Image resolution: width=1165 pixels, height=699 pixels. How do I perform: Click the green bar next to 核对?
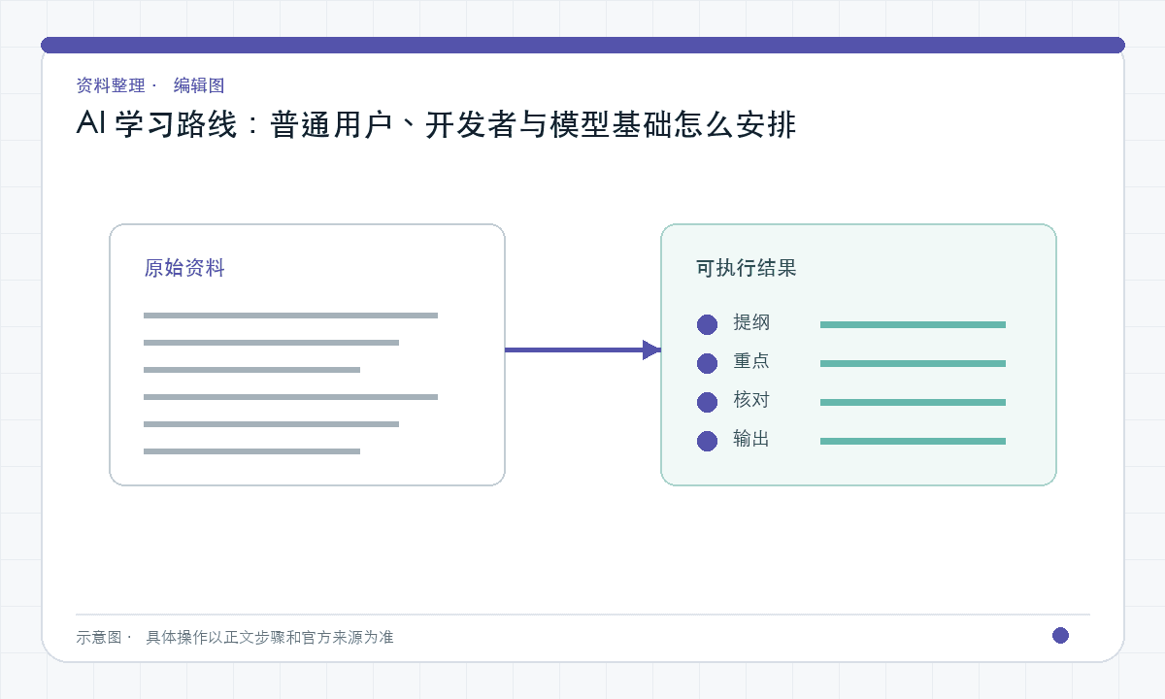point(913,403)
